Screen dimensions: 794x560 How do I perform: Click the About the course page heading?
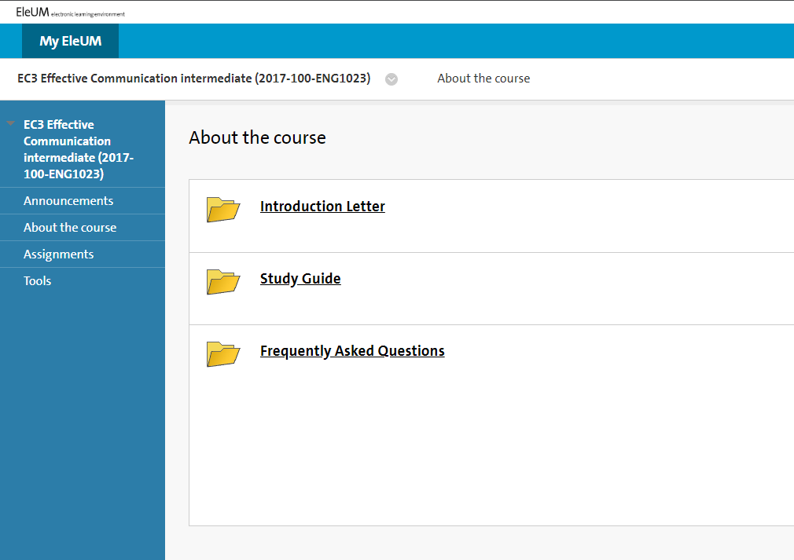[257, 137]
